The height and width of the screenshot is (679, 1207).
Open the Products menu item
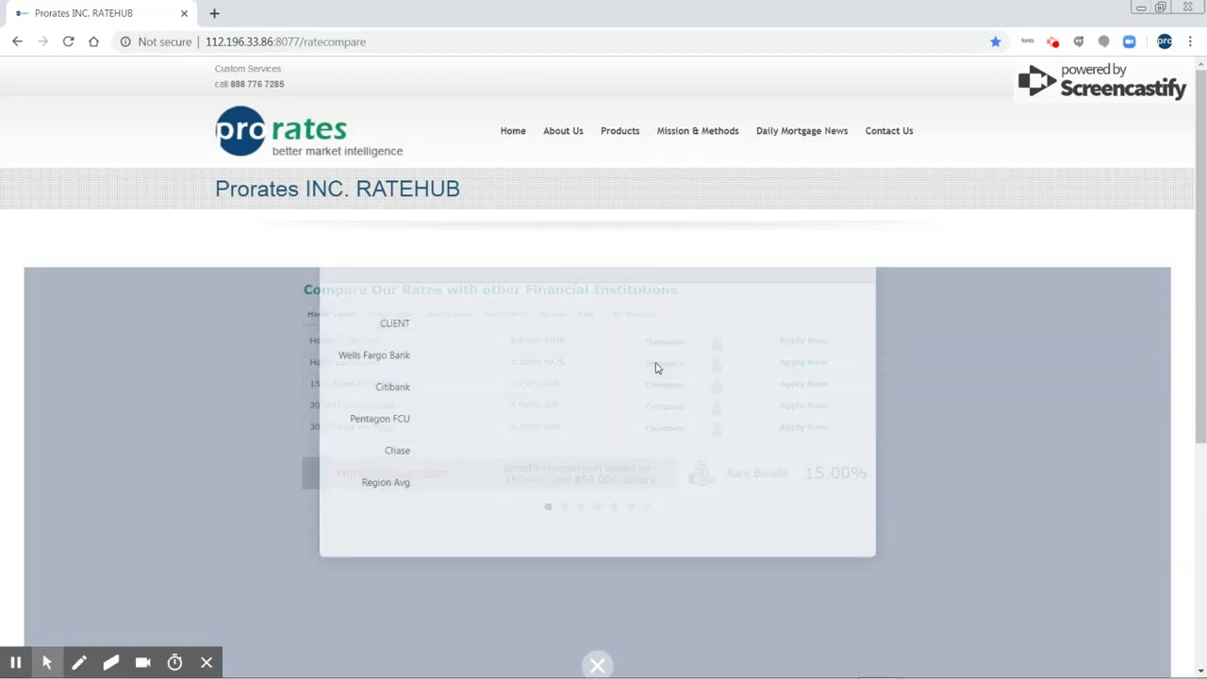[620, 131]
